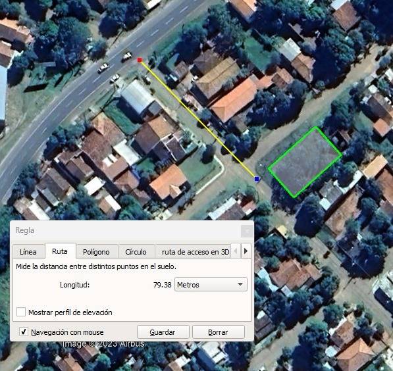Open the Círculo measurement tab

coord(136,251)
